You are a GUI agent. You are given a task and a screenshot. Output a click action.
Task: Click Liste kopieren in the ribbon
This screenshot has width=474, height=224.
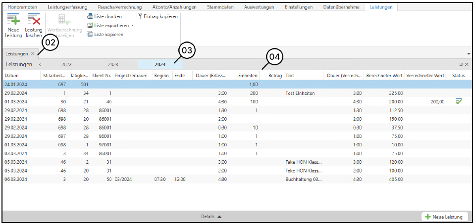click(x=105, y=34)
